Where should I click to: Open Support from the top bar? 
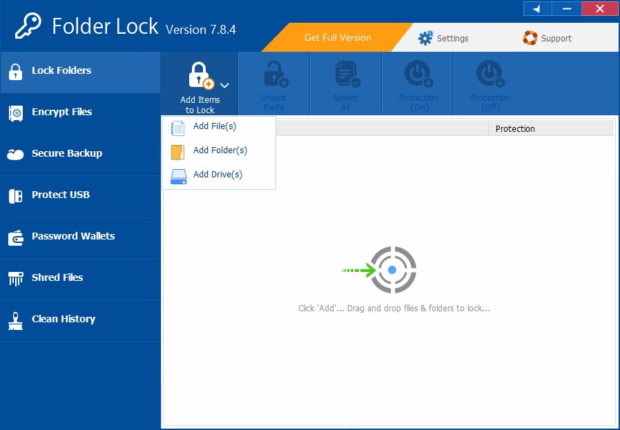(x=548, y=38)
